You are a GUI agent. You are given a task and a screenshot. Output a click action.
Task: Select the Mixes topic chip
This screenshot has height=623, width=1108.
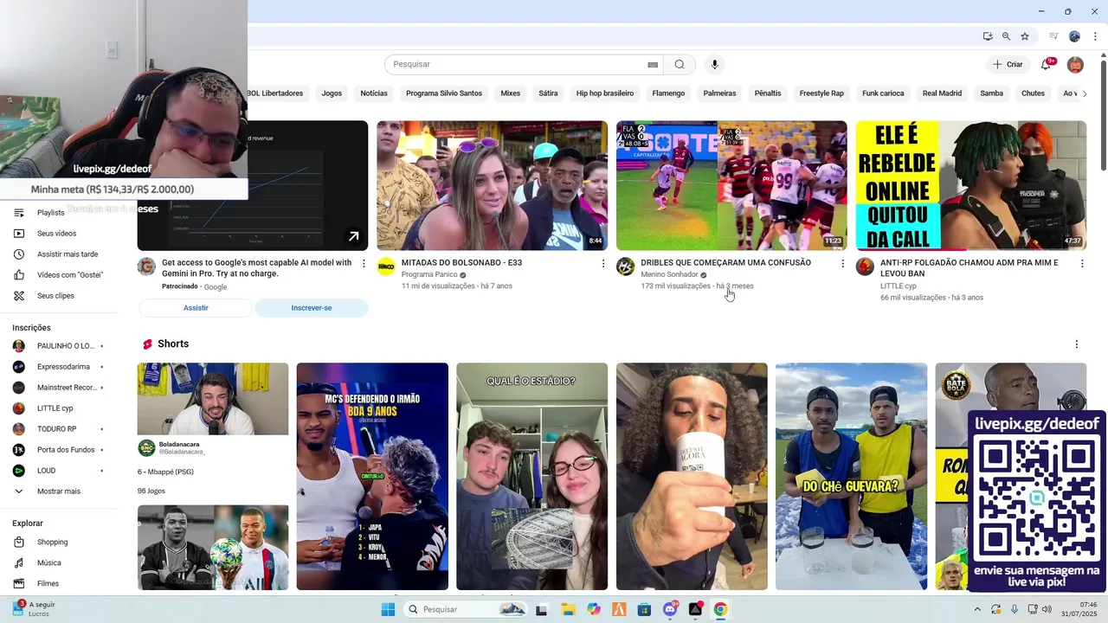click(511, 93)
